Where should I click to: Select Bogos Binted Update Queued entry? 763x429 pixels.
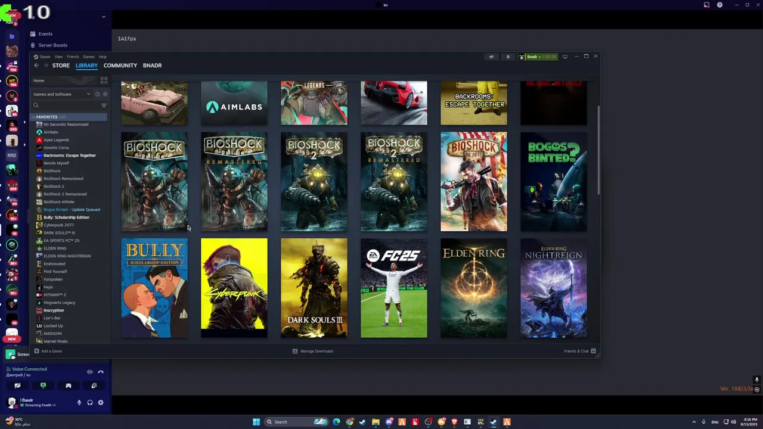click(72, 210)
